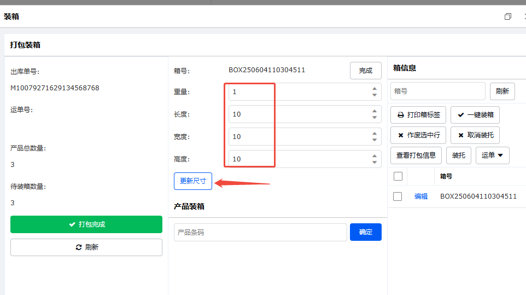Increase 长度 with the up arrow
Viewport: 526px width, 295px height.
click(375, 111)
